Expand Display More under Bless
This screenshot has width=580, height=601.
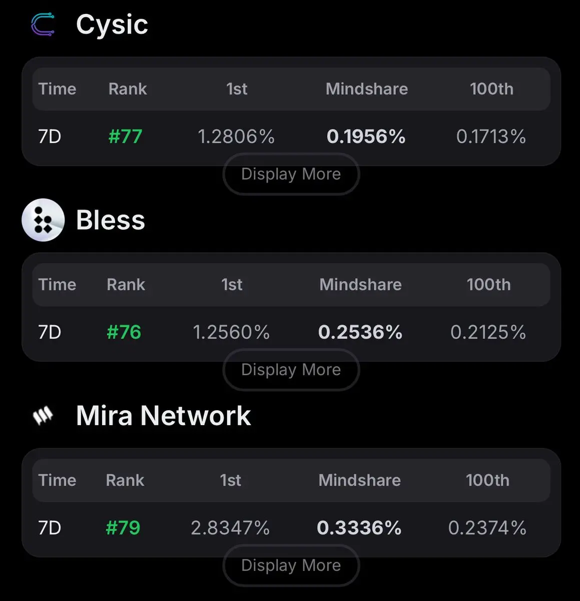pos(291,370)
